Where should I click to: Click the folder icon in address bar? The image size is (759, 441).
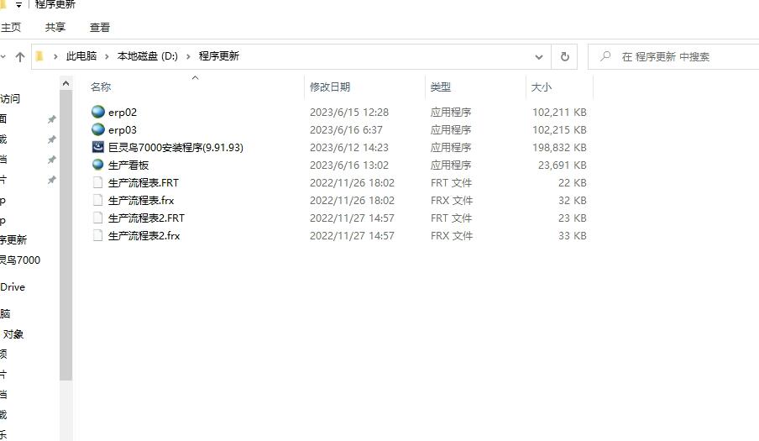tap(39, 56)
